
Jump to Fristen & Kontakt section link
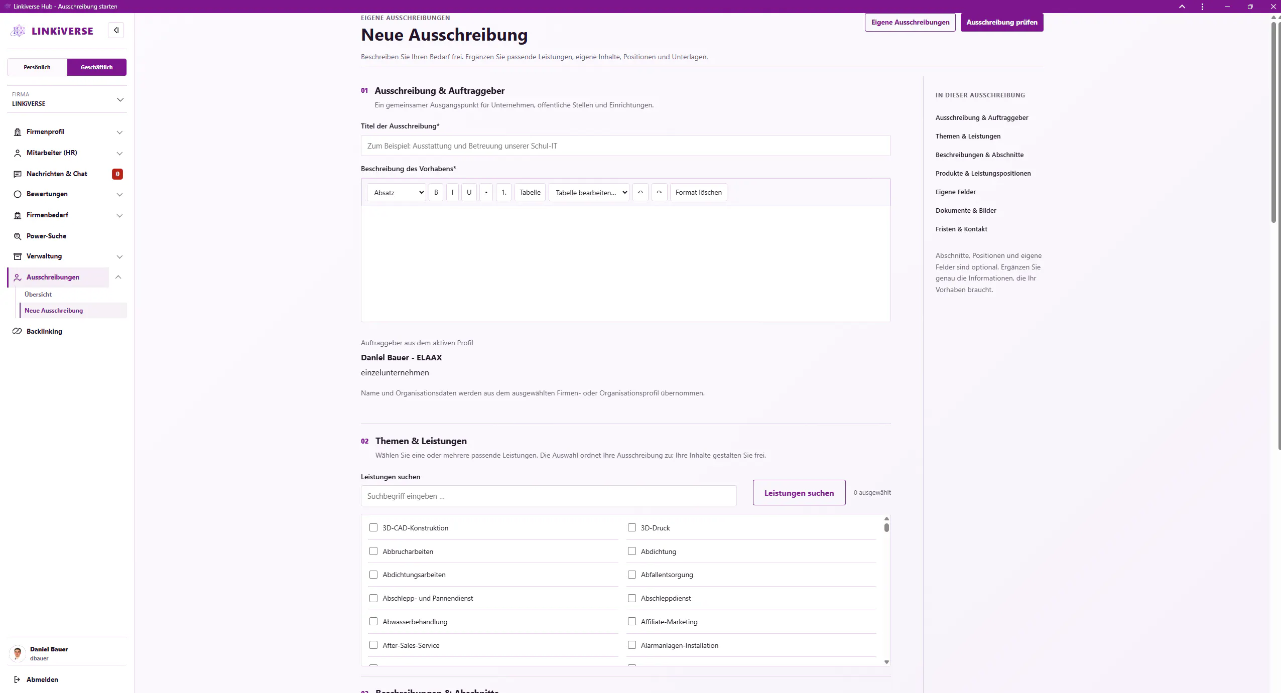point(961,229)
